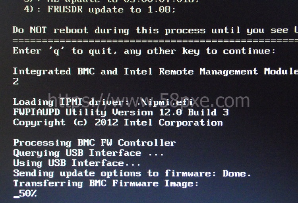
Task: Click the Loading IPMI driver line
Action: [x=103, y=102]
